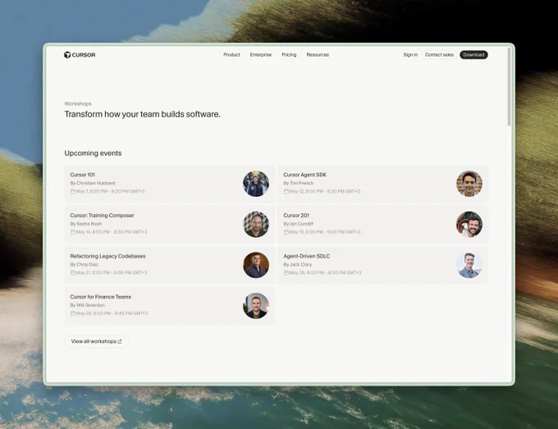Open the Cursor 101 event card
558x429 pixels.
(169, 184)
